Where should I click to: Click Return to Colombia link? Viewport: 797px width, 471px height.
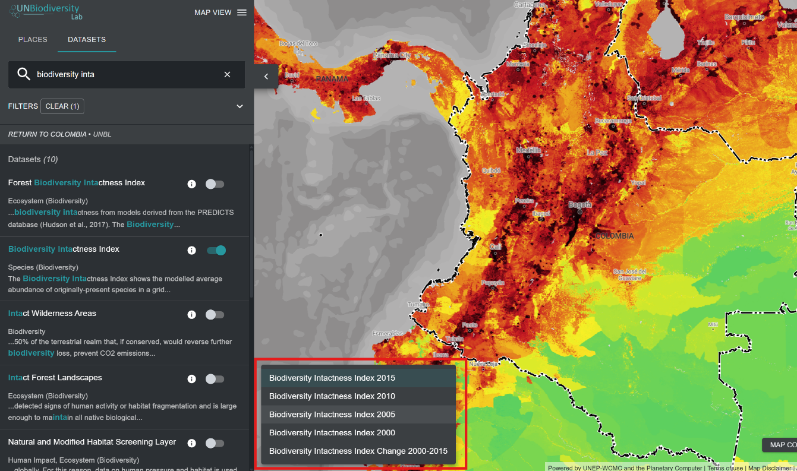pos(48,134)
